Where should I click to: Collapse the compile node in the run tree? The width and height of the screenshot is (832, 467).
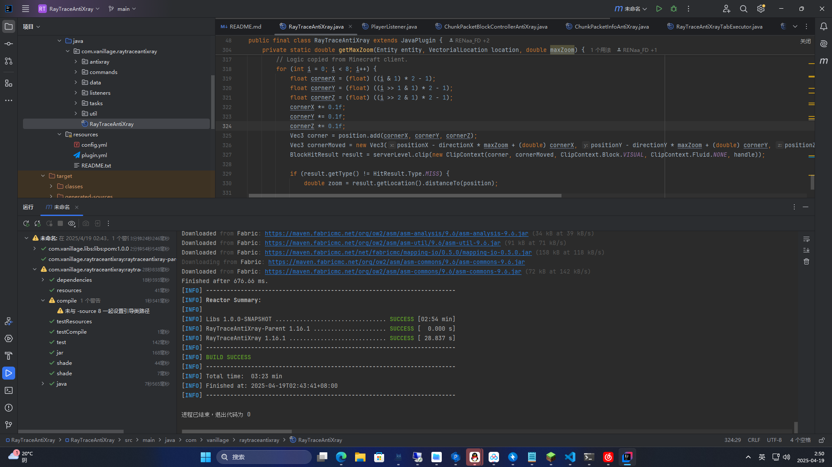tap(43, 300)
